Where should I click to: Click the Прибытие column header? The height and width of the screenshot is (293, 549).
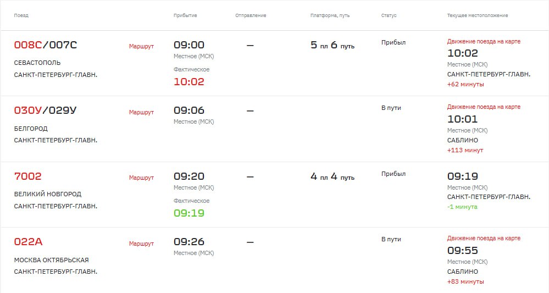185,15
